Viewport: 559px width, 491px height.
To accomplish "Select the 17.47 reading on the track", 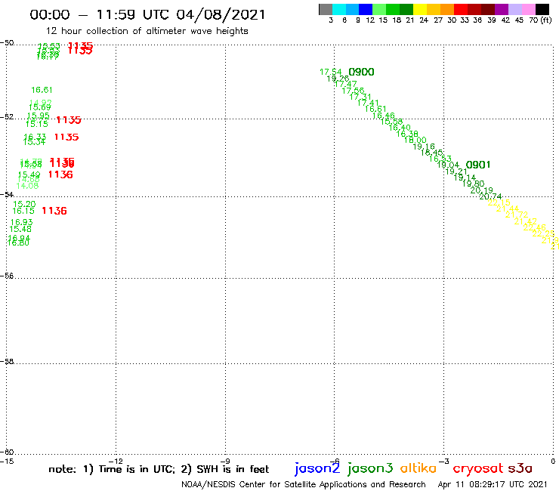I will coord(345,84).
